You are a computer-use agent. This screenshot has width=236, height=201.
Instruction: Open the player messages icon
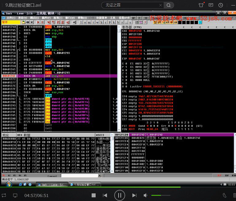(211, 5)
